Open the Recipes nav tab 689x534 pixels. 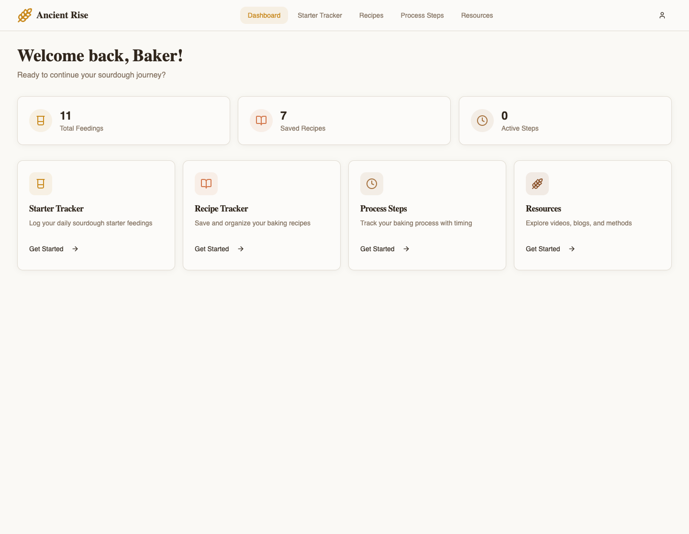(x=371, y=15)
